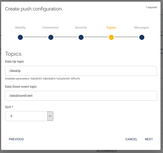The image size is (163, 153).
Task: Click the yellow Topics step circle
Action: pos(111,37)
